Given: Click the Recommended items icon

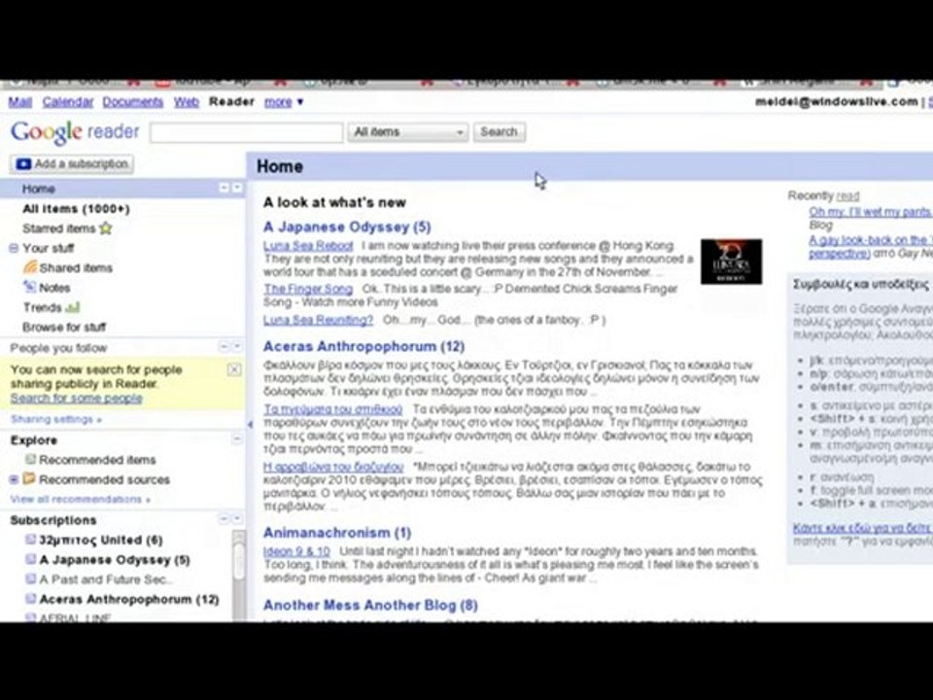Looking at the screenshot, I should click(x=30, y=459).
